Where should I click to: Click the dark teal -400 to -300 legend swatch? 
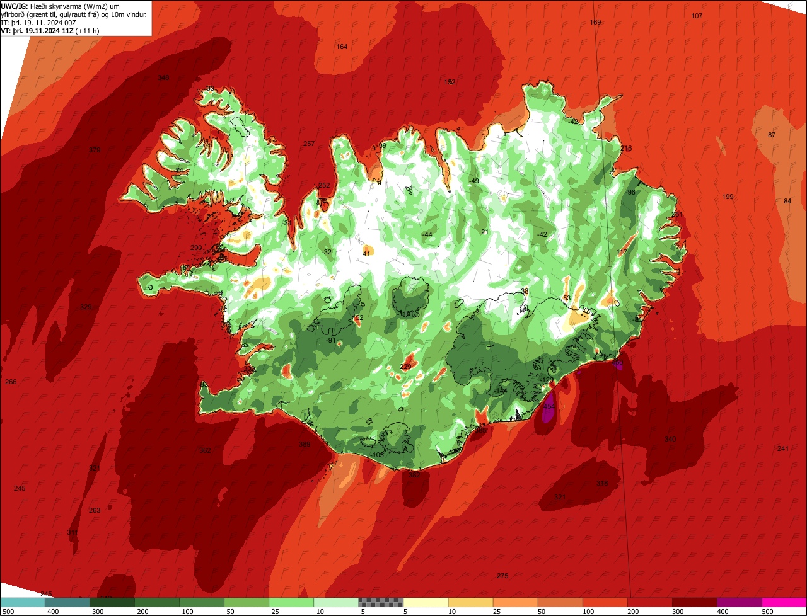coord(67,602)
